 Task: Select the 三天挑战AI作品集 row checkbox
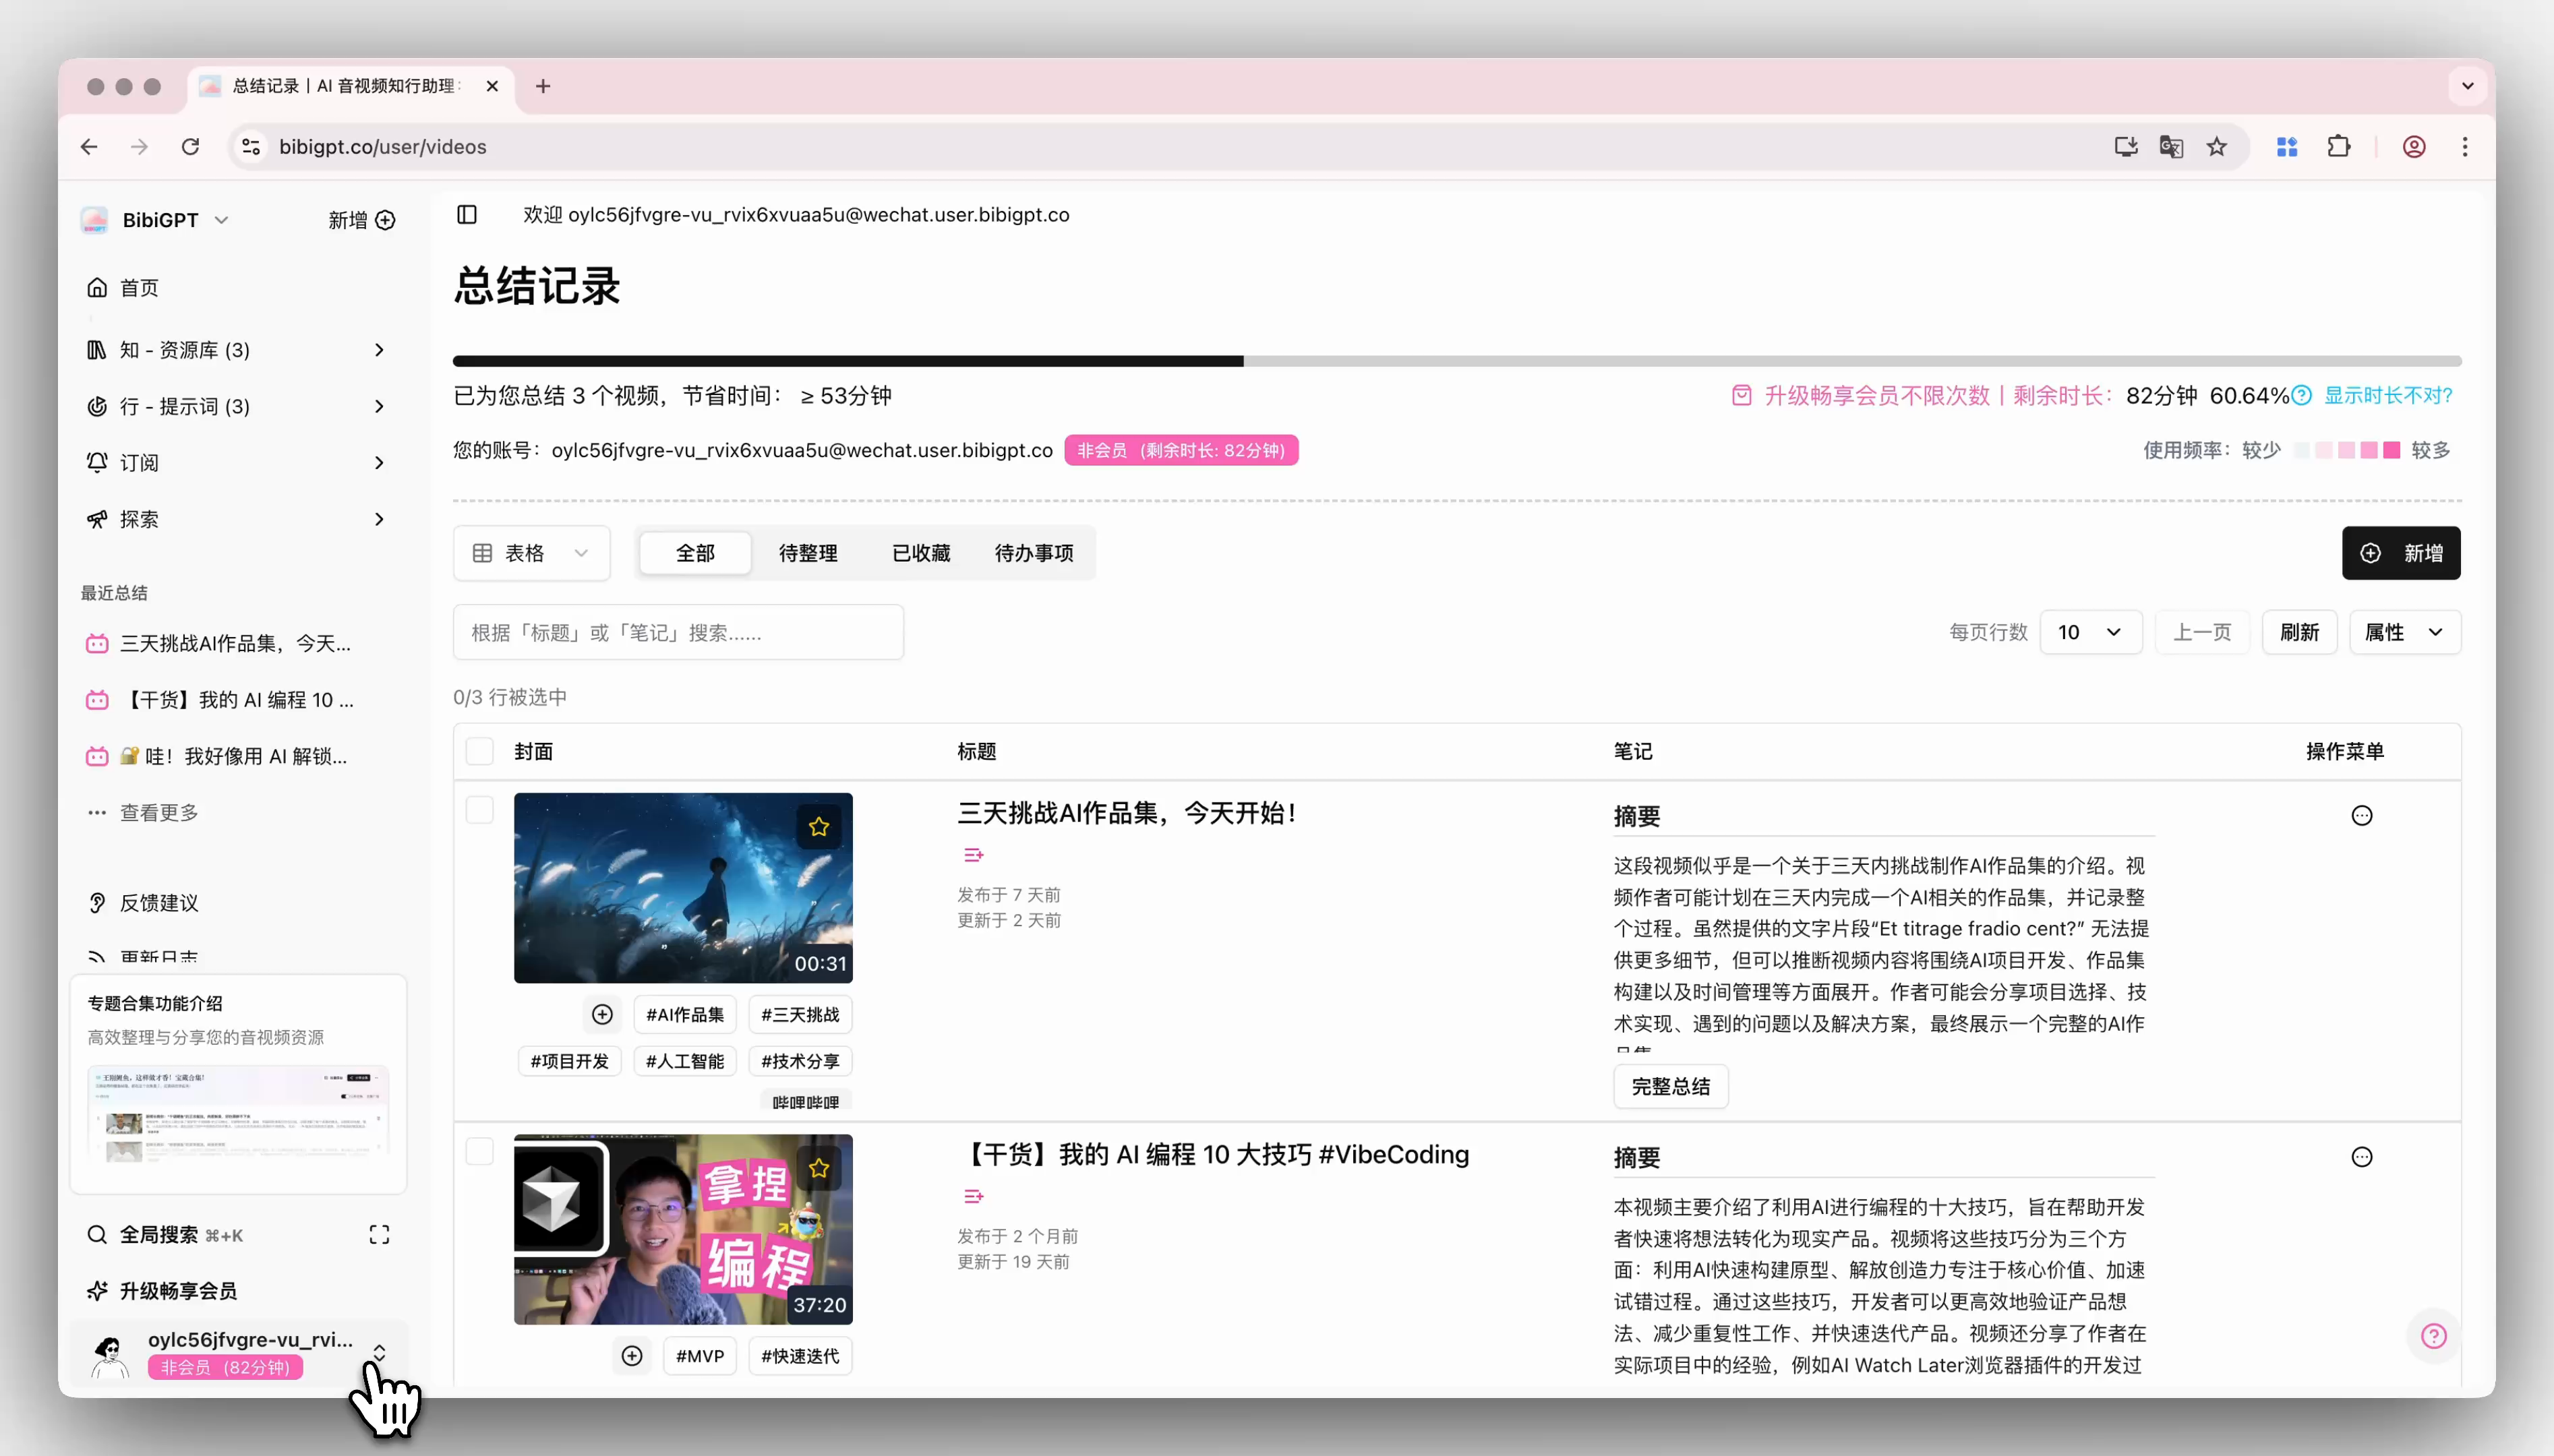[480, 810]
